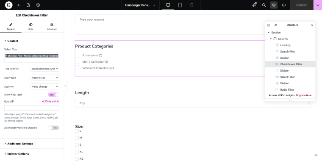Remove the selected Checkbox Filter tag
Screen dimensions: 322x161
(x=7, y=56)
